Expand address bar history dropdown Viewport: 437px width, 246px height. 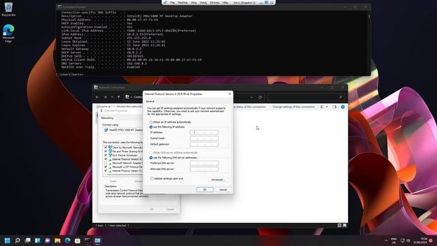click(252, 97)
